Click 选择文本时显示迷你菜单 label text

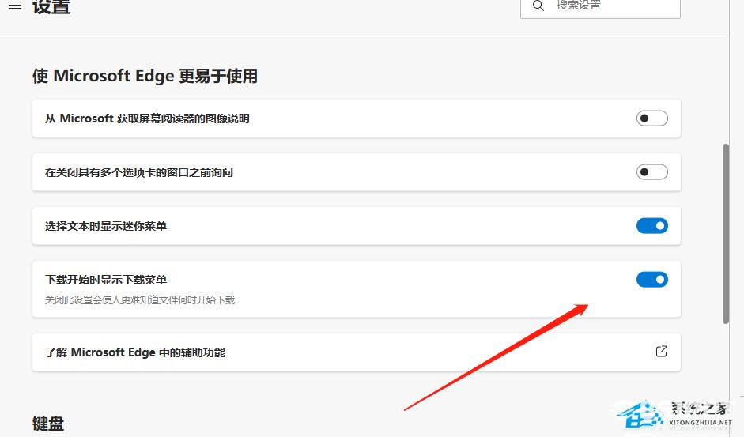pos(106,226)
